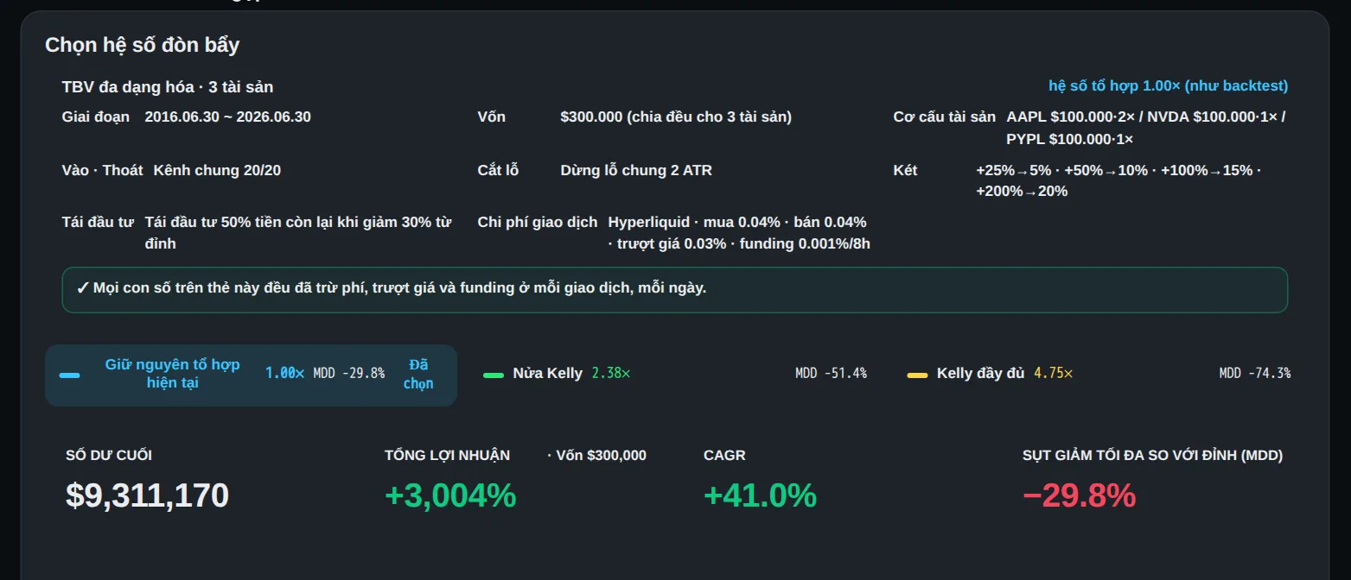Click the MDD -29.8% value in selected option

pos(349,374)
